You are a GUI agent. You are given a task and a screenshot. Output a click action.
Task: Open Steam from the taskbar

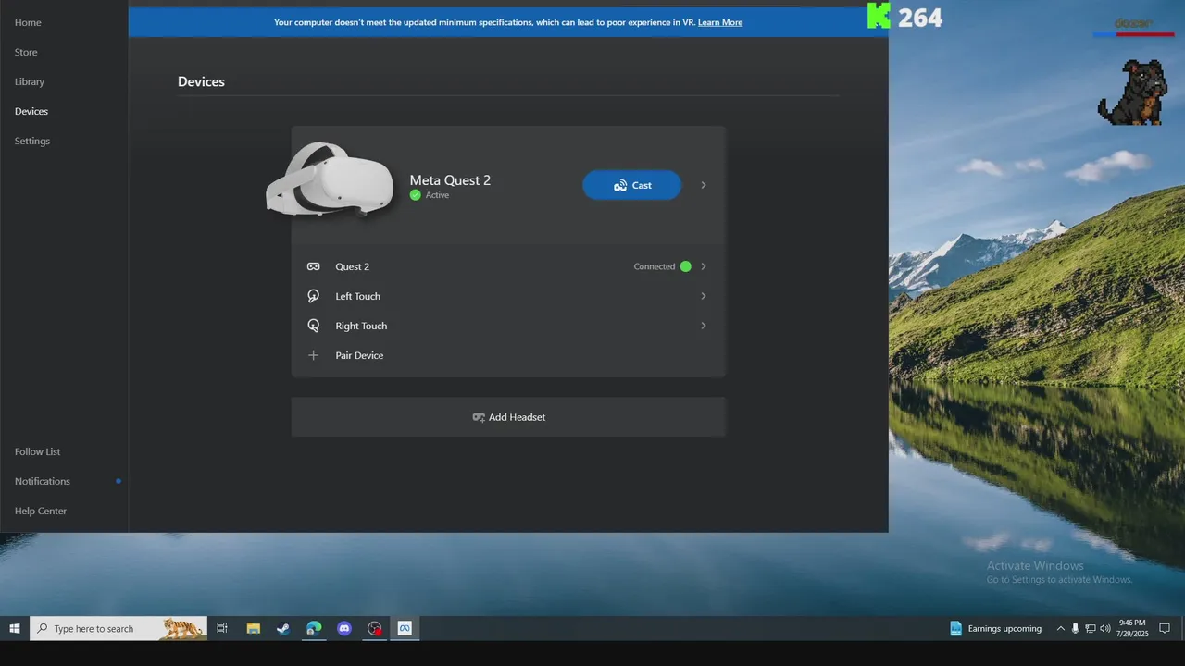click(283, 628)
